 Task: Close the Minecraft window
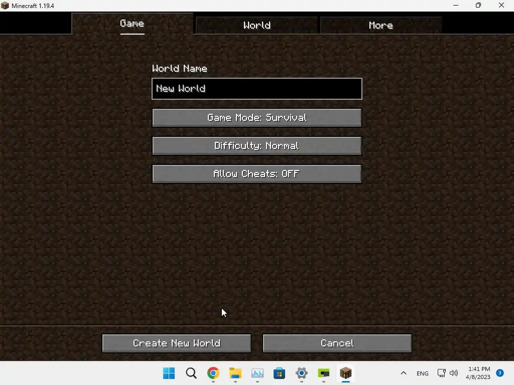501,5
